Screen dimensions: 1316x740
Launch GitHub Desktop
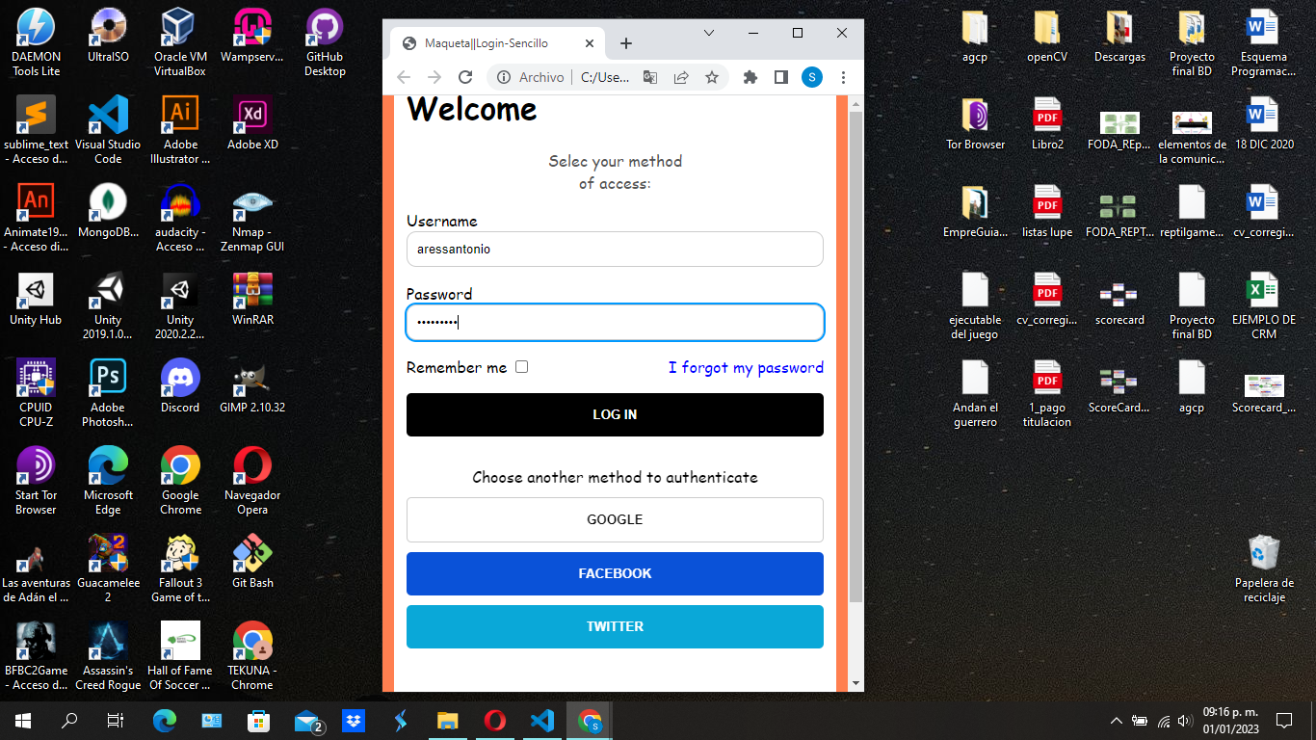point(323,24)
